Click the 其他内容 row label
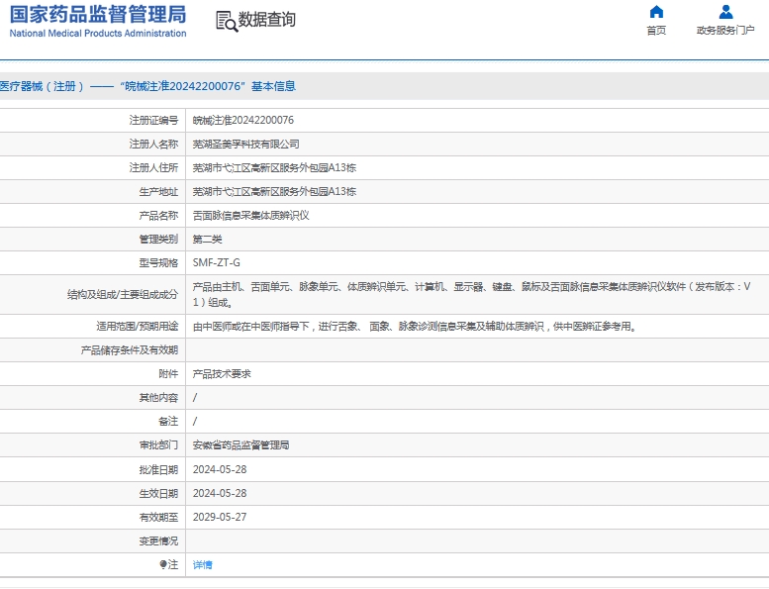 point(158,398)
